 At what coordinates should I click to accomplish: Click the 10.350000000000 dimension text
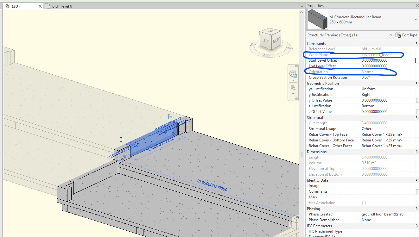[212, 186]
